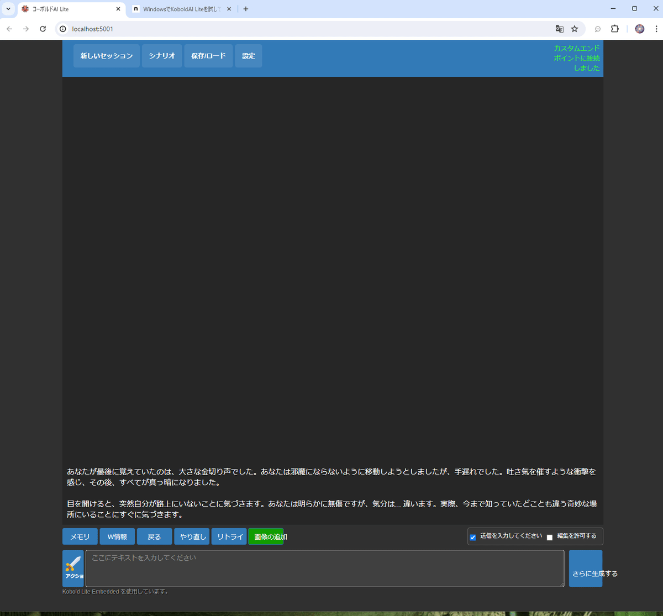Click the green 画像の追加 button

tap(266, 536)
